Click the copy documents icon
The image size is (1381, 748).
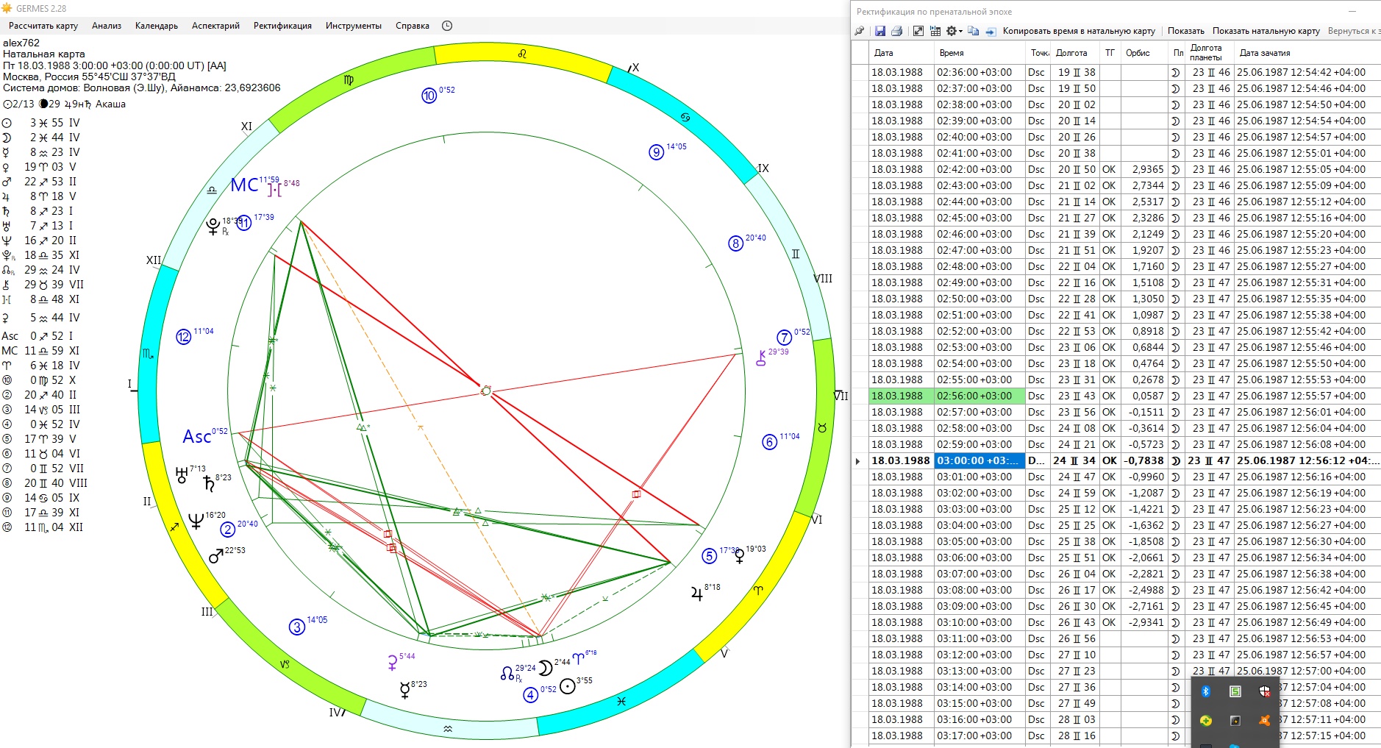973,31
